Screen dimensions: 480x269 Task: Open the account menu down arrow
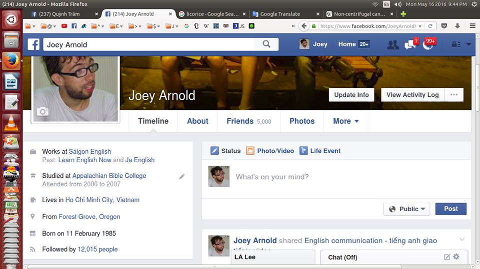[x=468, y=44]
